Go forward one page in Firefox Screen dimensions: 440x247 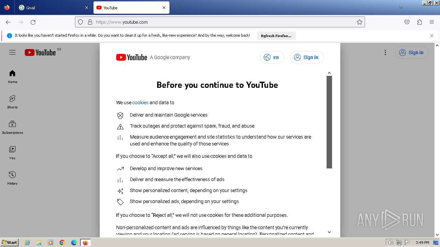click(21, 22)
